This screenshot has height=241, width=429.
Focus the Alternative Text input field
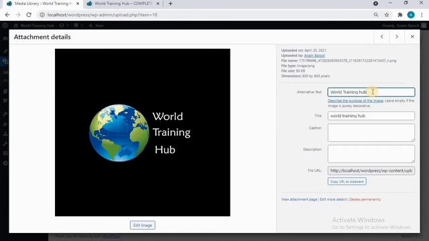(371, 92)
